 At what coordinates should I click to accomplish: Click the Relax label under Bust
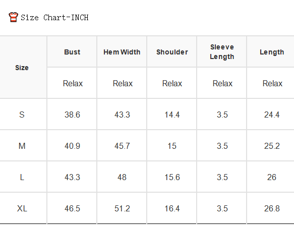click(x=73, y=83)
